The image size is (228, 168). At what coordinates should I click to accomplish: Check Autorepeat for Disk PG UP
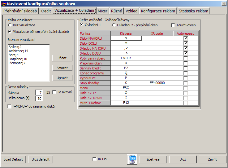point(186,93)
